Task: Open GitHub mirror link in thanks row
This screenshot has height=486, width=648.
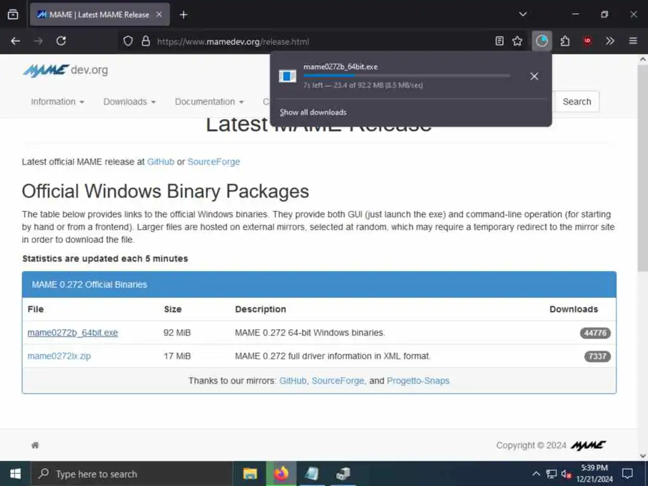Action: pyautogui.click(x=293, y=380)
